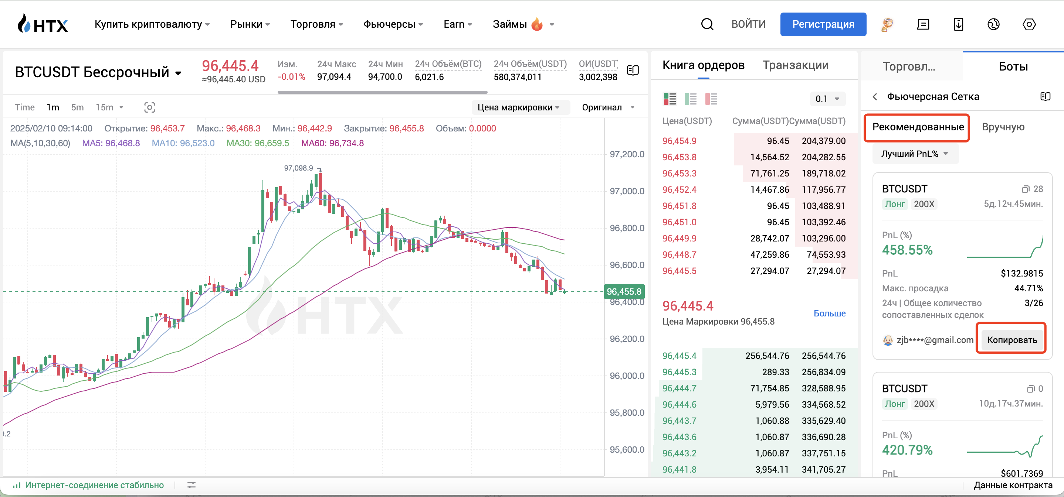The height and width of the screenshot is (497, 1064).
Task: Click the horizontal stats scrollbar under ticker
Action: pos(382,92)
